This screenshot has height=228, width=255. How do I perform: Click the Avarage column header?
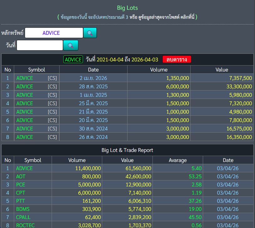pos(177,160)
